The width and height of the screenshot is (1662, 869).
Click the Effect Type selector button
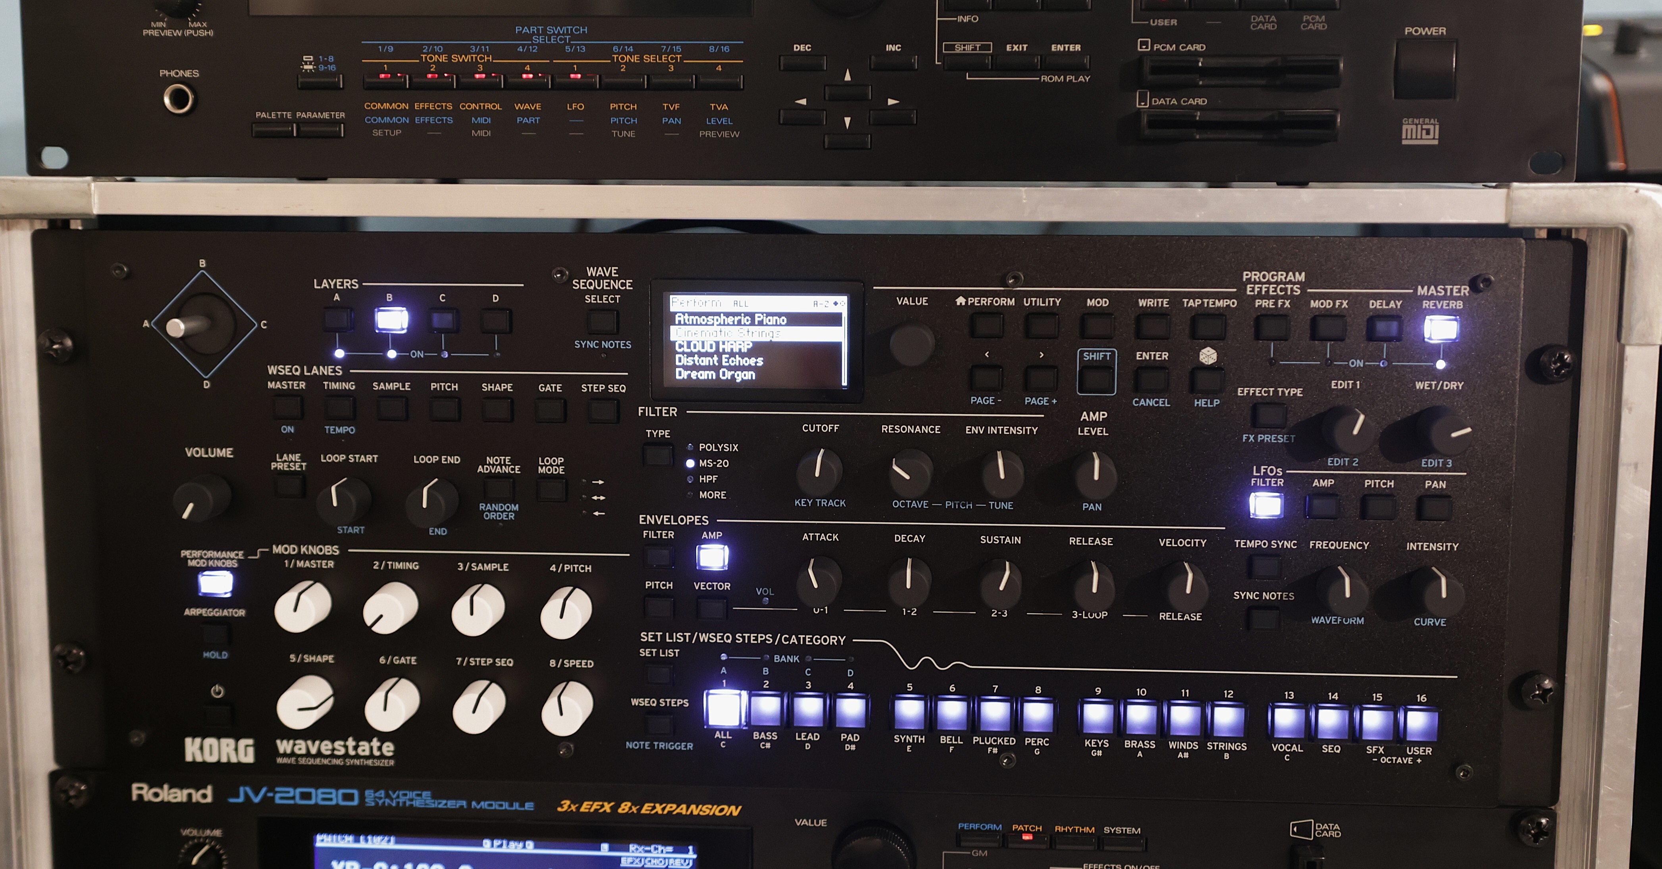pos(1269,416)
